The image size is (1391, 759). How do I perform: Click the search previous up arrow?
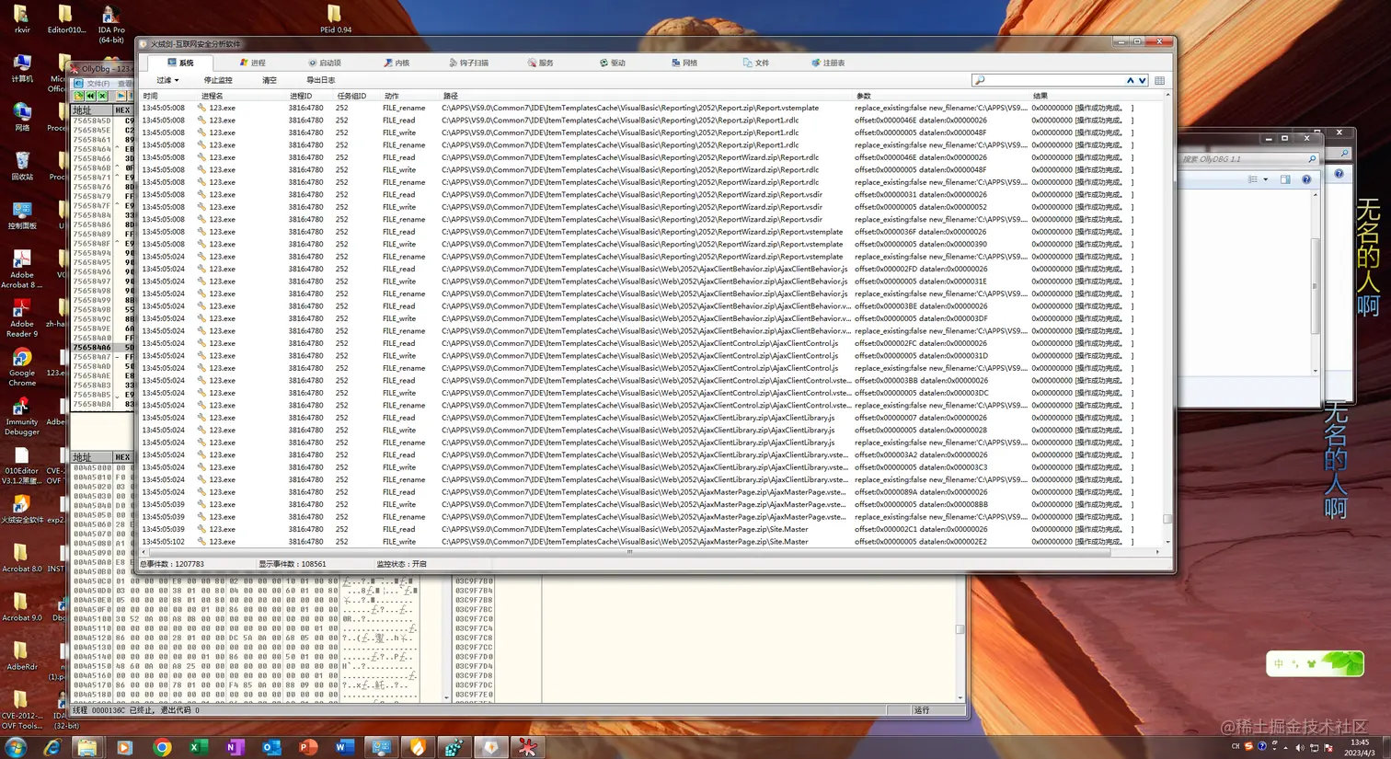click(x=1131, y=80)
